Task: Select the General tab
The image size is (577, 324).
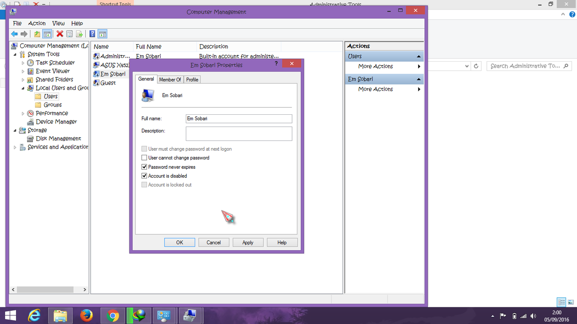Action: tap(146, 79)
